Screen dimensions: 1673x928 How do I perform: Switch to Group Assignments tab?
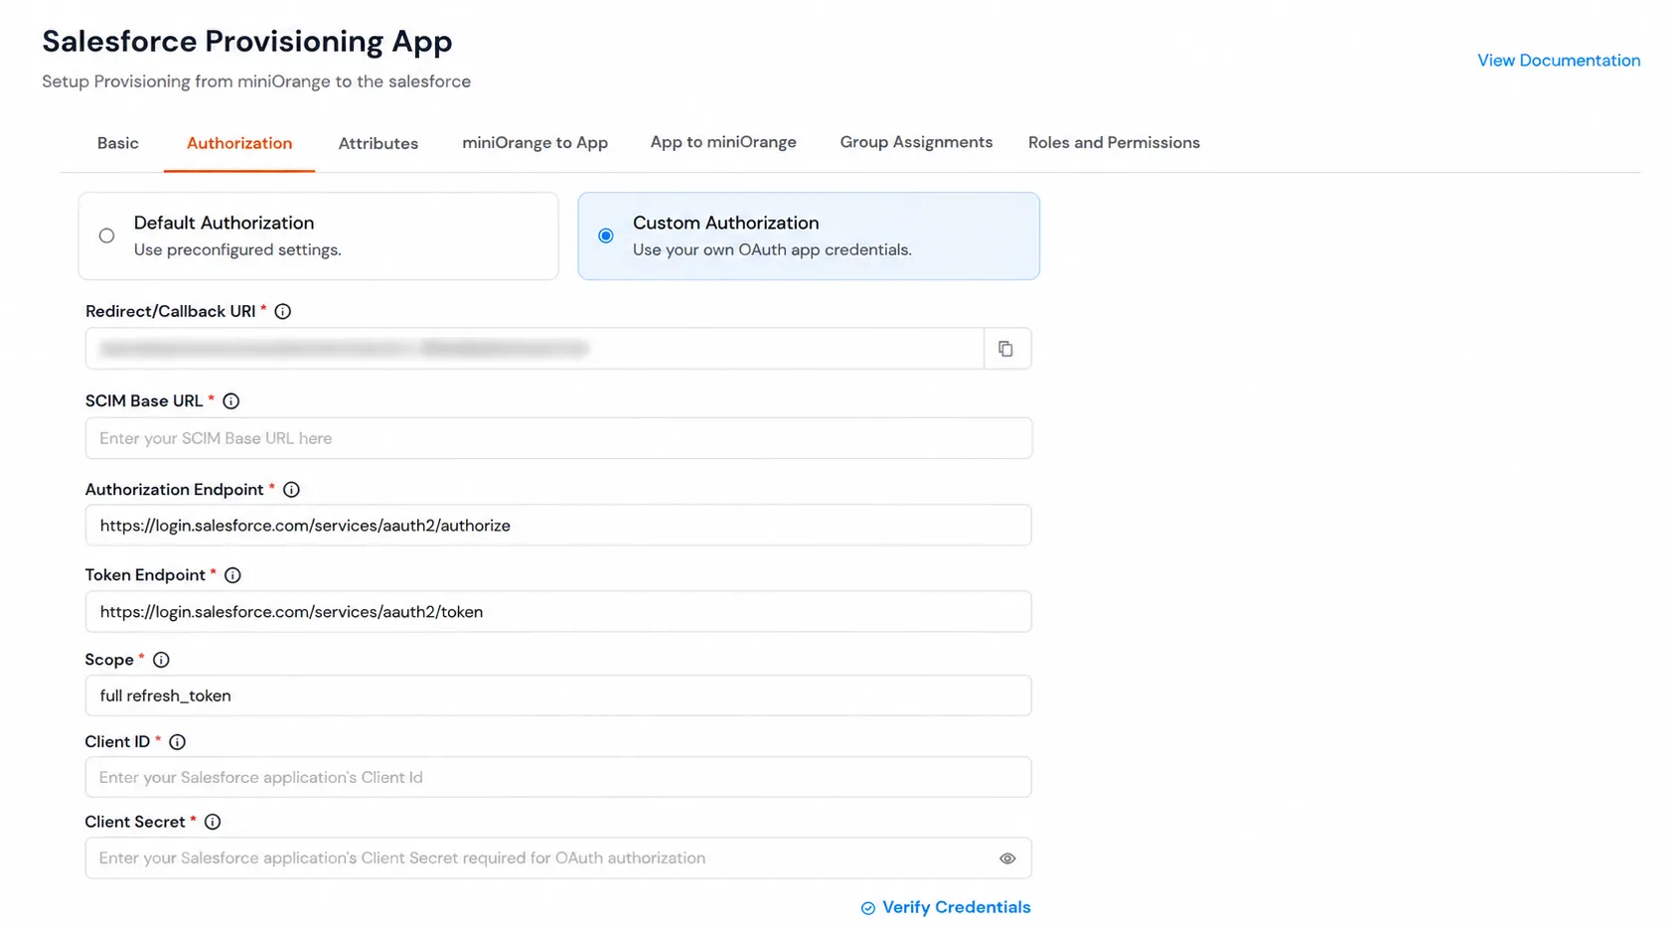(x=916, y=142)
